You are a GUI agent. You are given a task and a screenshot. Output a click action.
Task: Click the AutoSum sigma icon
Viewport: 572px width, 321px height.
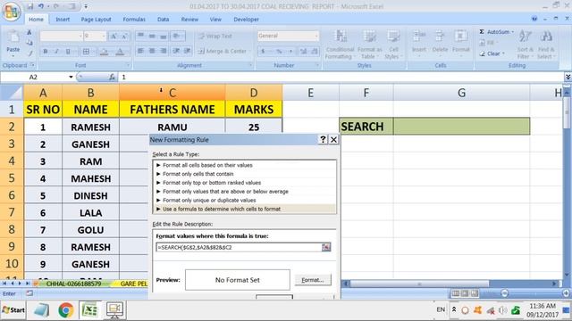pyautogui.click(x=482, y=32)
